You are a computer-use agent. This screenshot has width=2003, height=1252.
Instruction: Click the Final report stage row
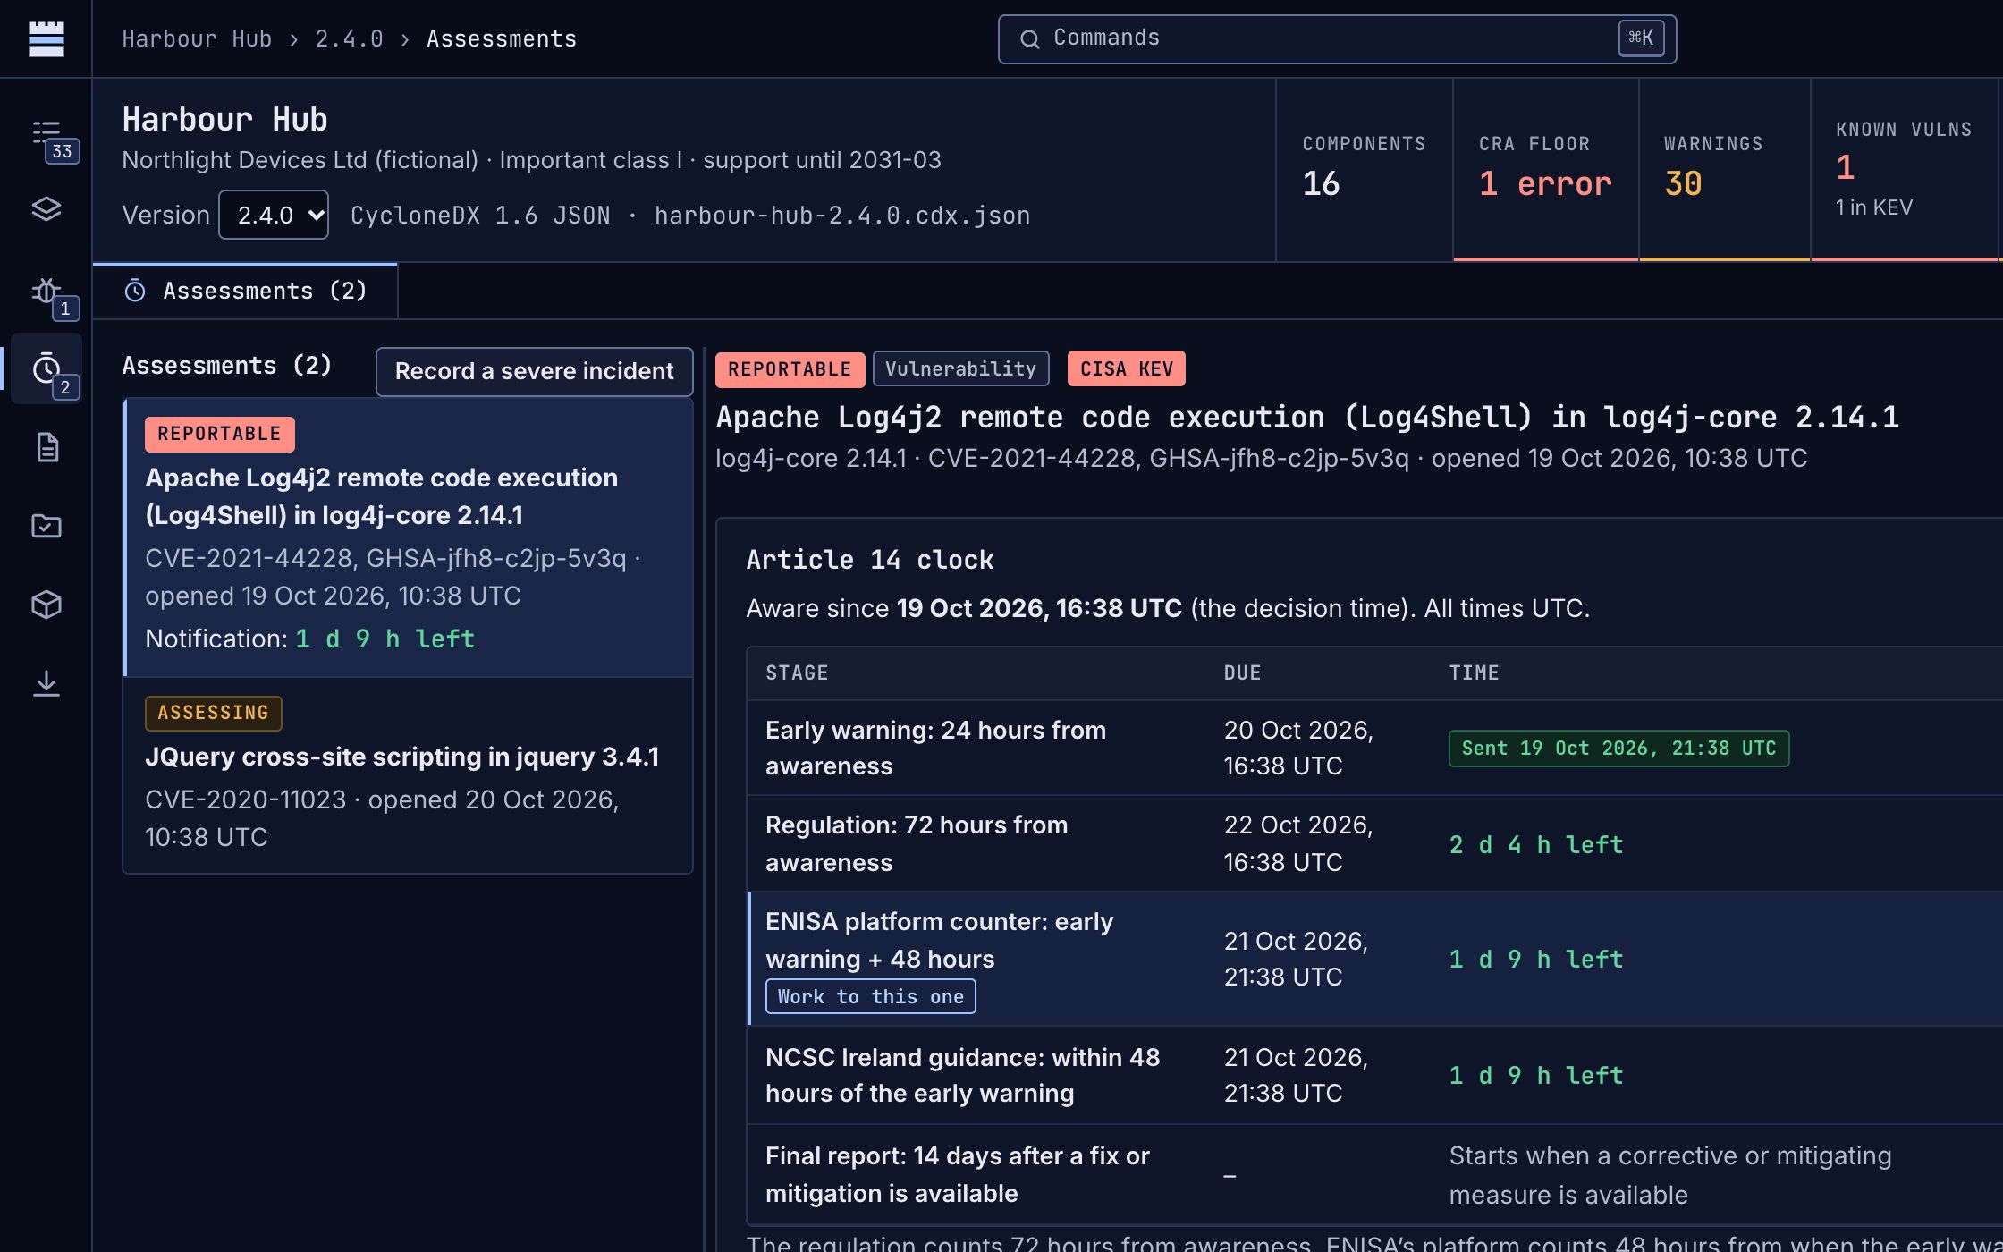point(1374,1174)
